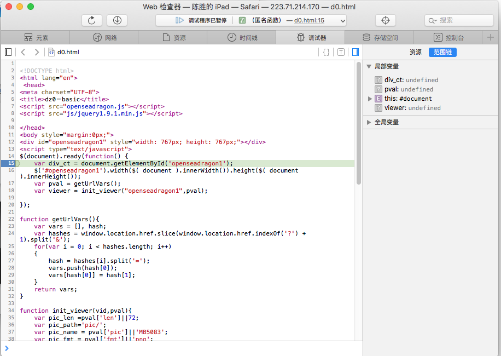Expand the 全局变量 (Global Variables) section
This screenshot has width=501, height=356.
coord(369,122)
